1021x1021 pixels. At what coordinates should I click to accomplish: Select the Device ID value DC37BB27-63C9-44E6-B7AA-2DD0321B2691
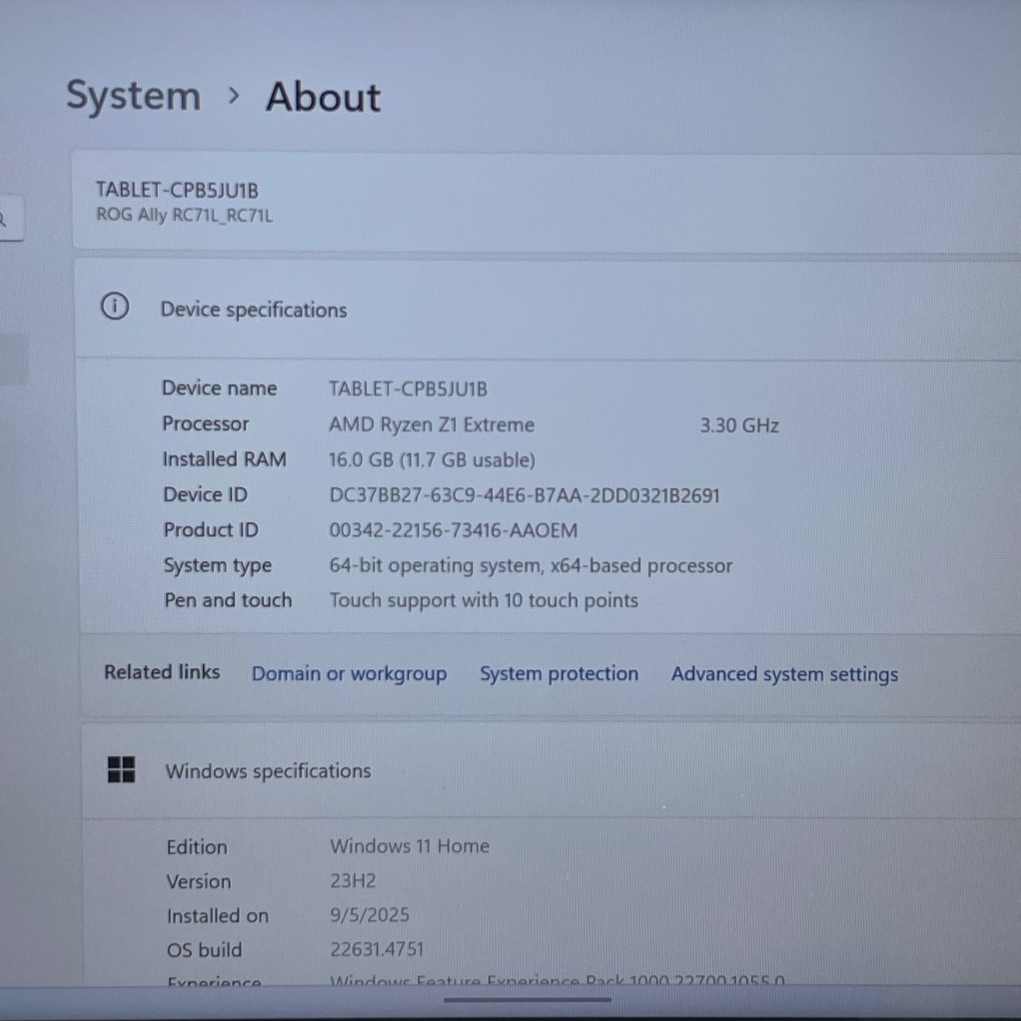[525, 495]
